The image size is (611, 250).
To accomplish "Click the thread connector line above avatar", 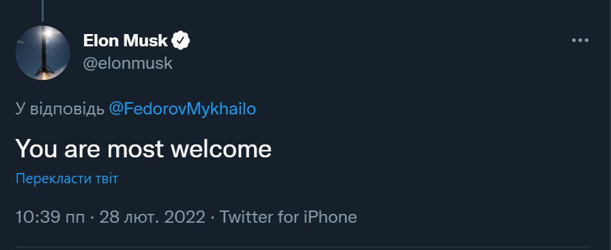I will click(42, 10).
